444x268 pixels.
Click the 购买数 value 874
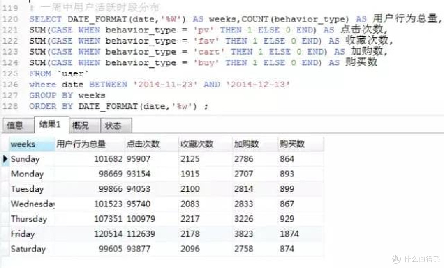(x=287, y=249)
